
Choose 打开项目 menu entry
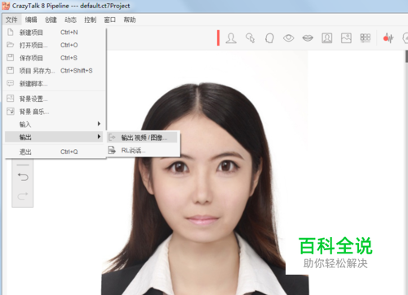click(x=54, y=45)
